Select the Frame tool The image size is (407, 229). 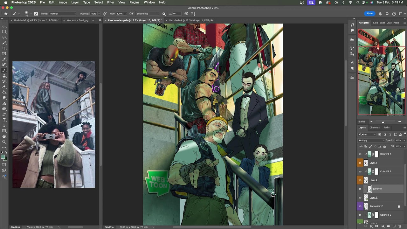pyautogui.click(x=4, y=53)
